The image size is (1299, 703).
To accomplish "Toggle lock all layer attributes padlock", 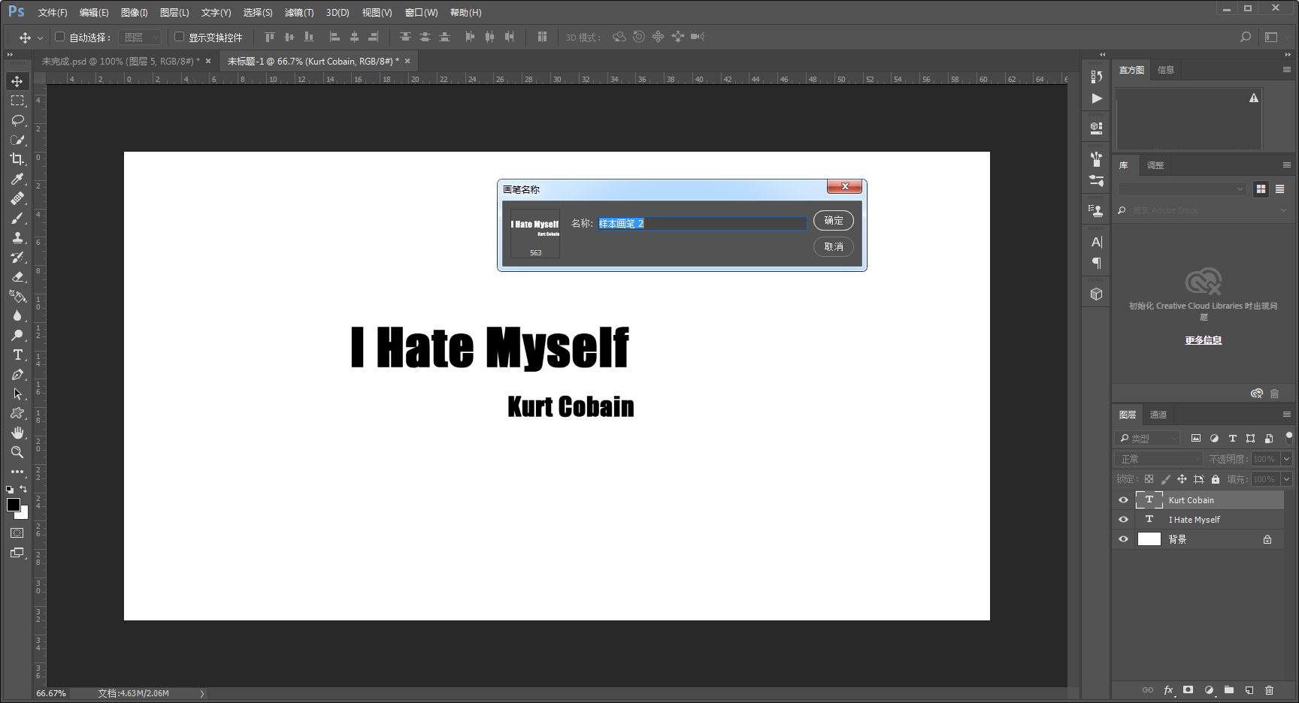I will pyautogui.click(x=1216, y=479).
